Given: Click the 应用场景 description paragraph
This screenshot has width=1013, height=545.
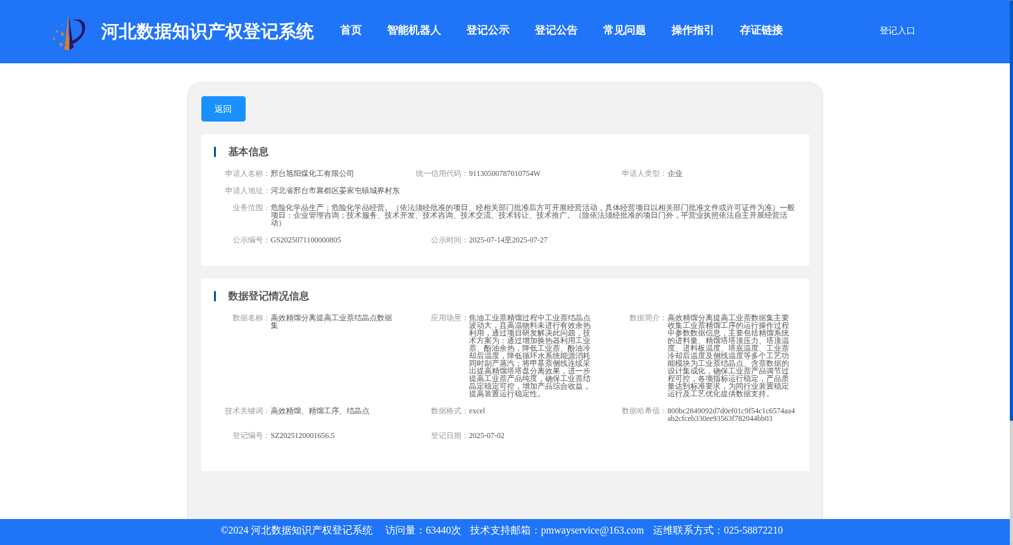Looking at the screenshot, I should click(x=530, y=356).
